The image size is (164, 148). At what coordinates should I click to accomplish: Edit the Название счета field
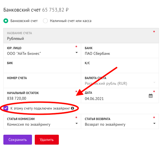pos(81,36)
